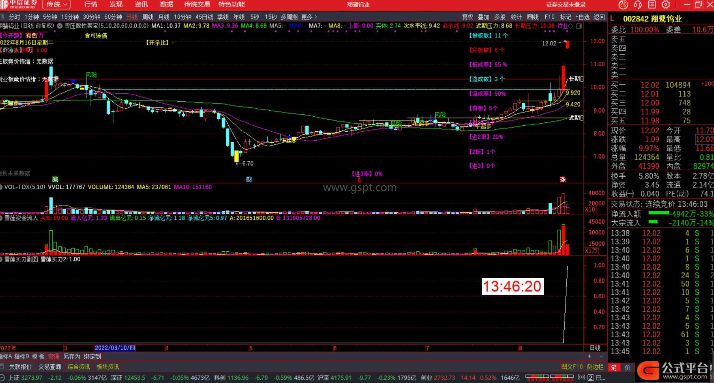Open the CITIC 信 round logo icon
The image size is (714, 383).
pos(623,5)
